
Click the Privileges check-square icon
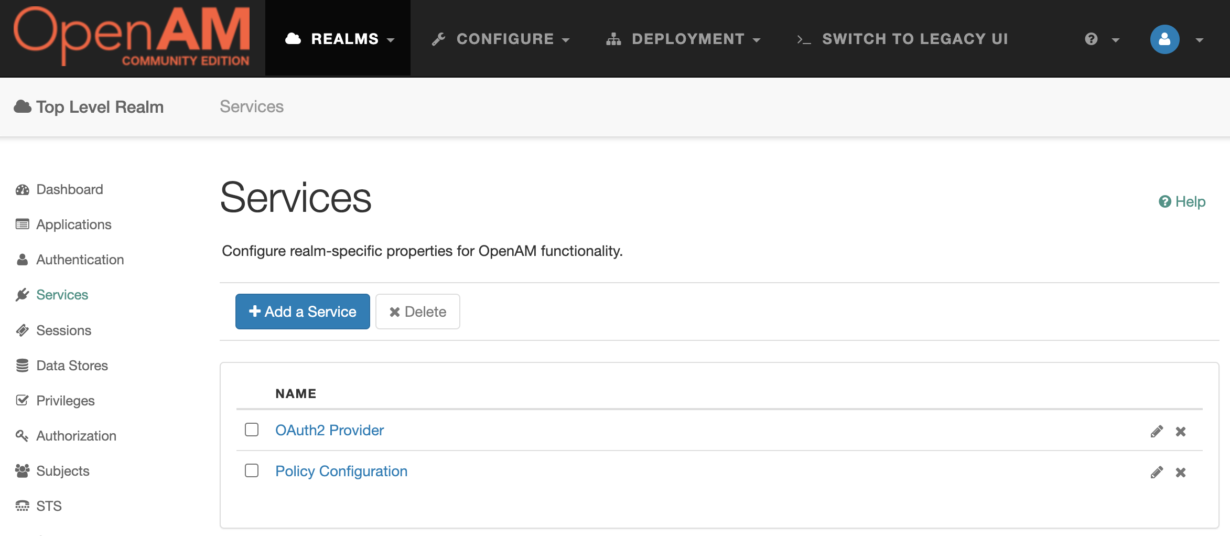23,401
